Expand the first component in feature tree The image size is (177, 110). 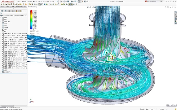click(1, 34)
